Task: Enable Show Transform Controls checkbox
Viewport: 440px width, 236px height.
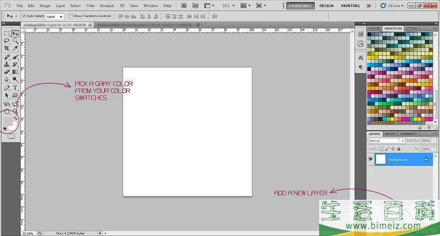Action: tap(71, 16)
